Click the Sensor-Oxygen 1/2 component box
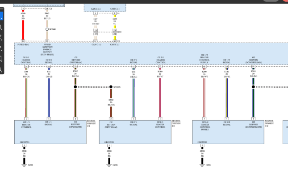The image size is (288, 178). coord(228,132)
